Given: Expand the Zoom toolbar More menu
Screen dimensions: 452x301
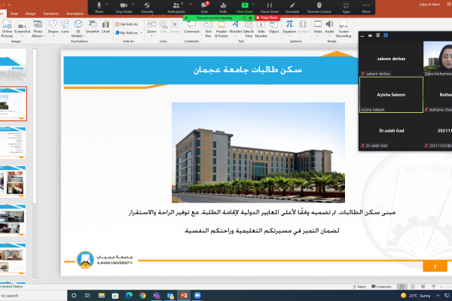Looking at the screenshot, I should pos(366,7).
